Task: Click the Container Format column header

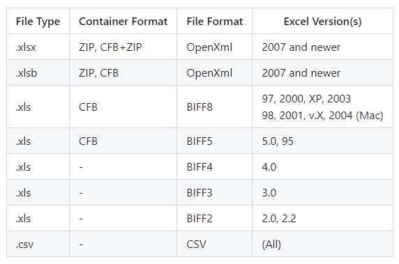Action: [x=123, y=21]
